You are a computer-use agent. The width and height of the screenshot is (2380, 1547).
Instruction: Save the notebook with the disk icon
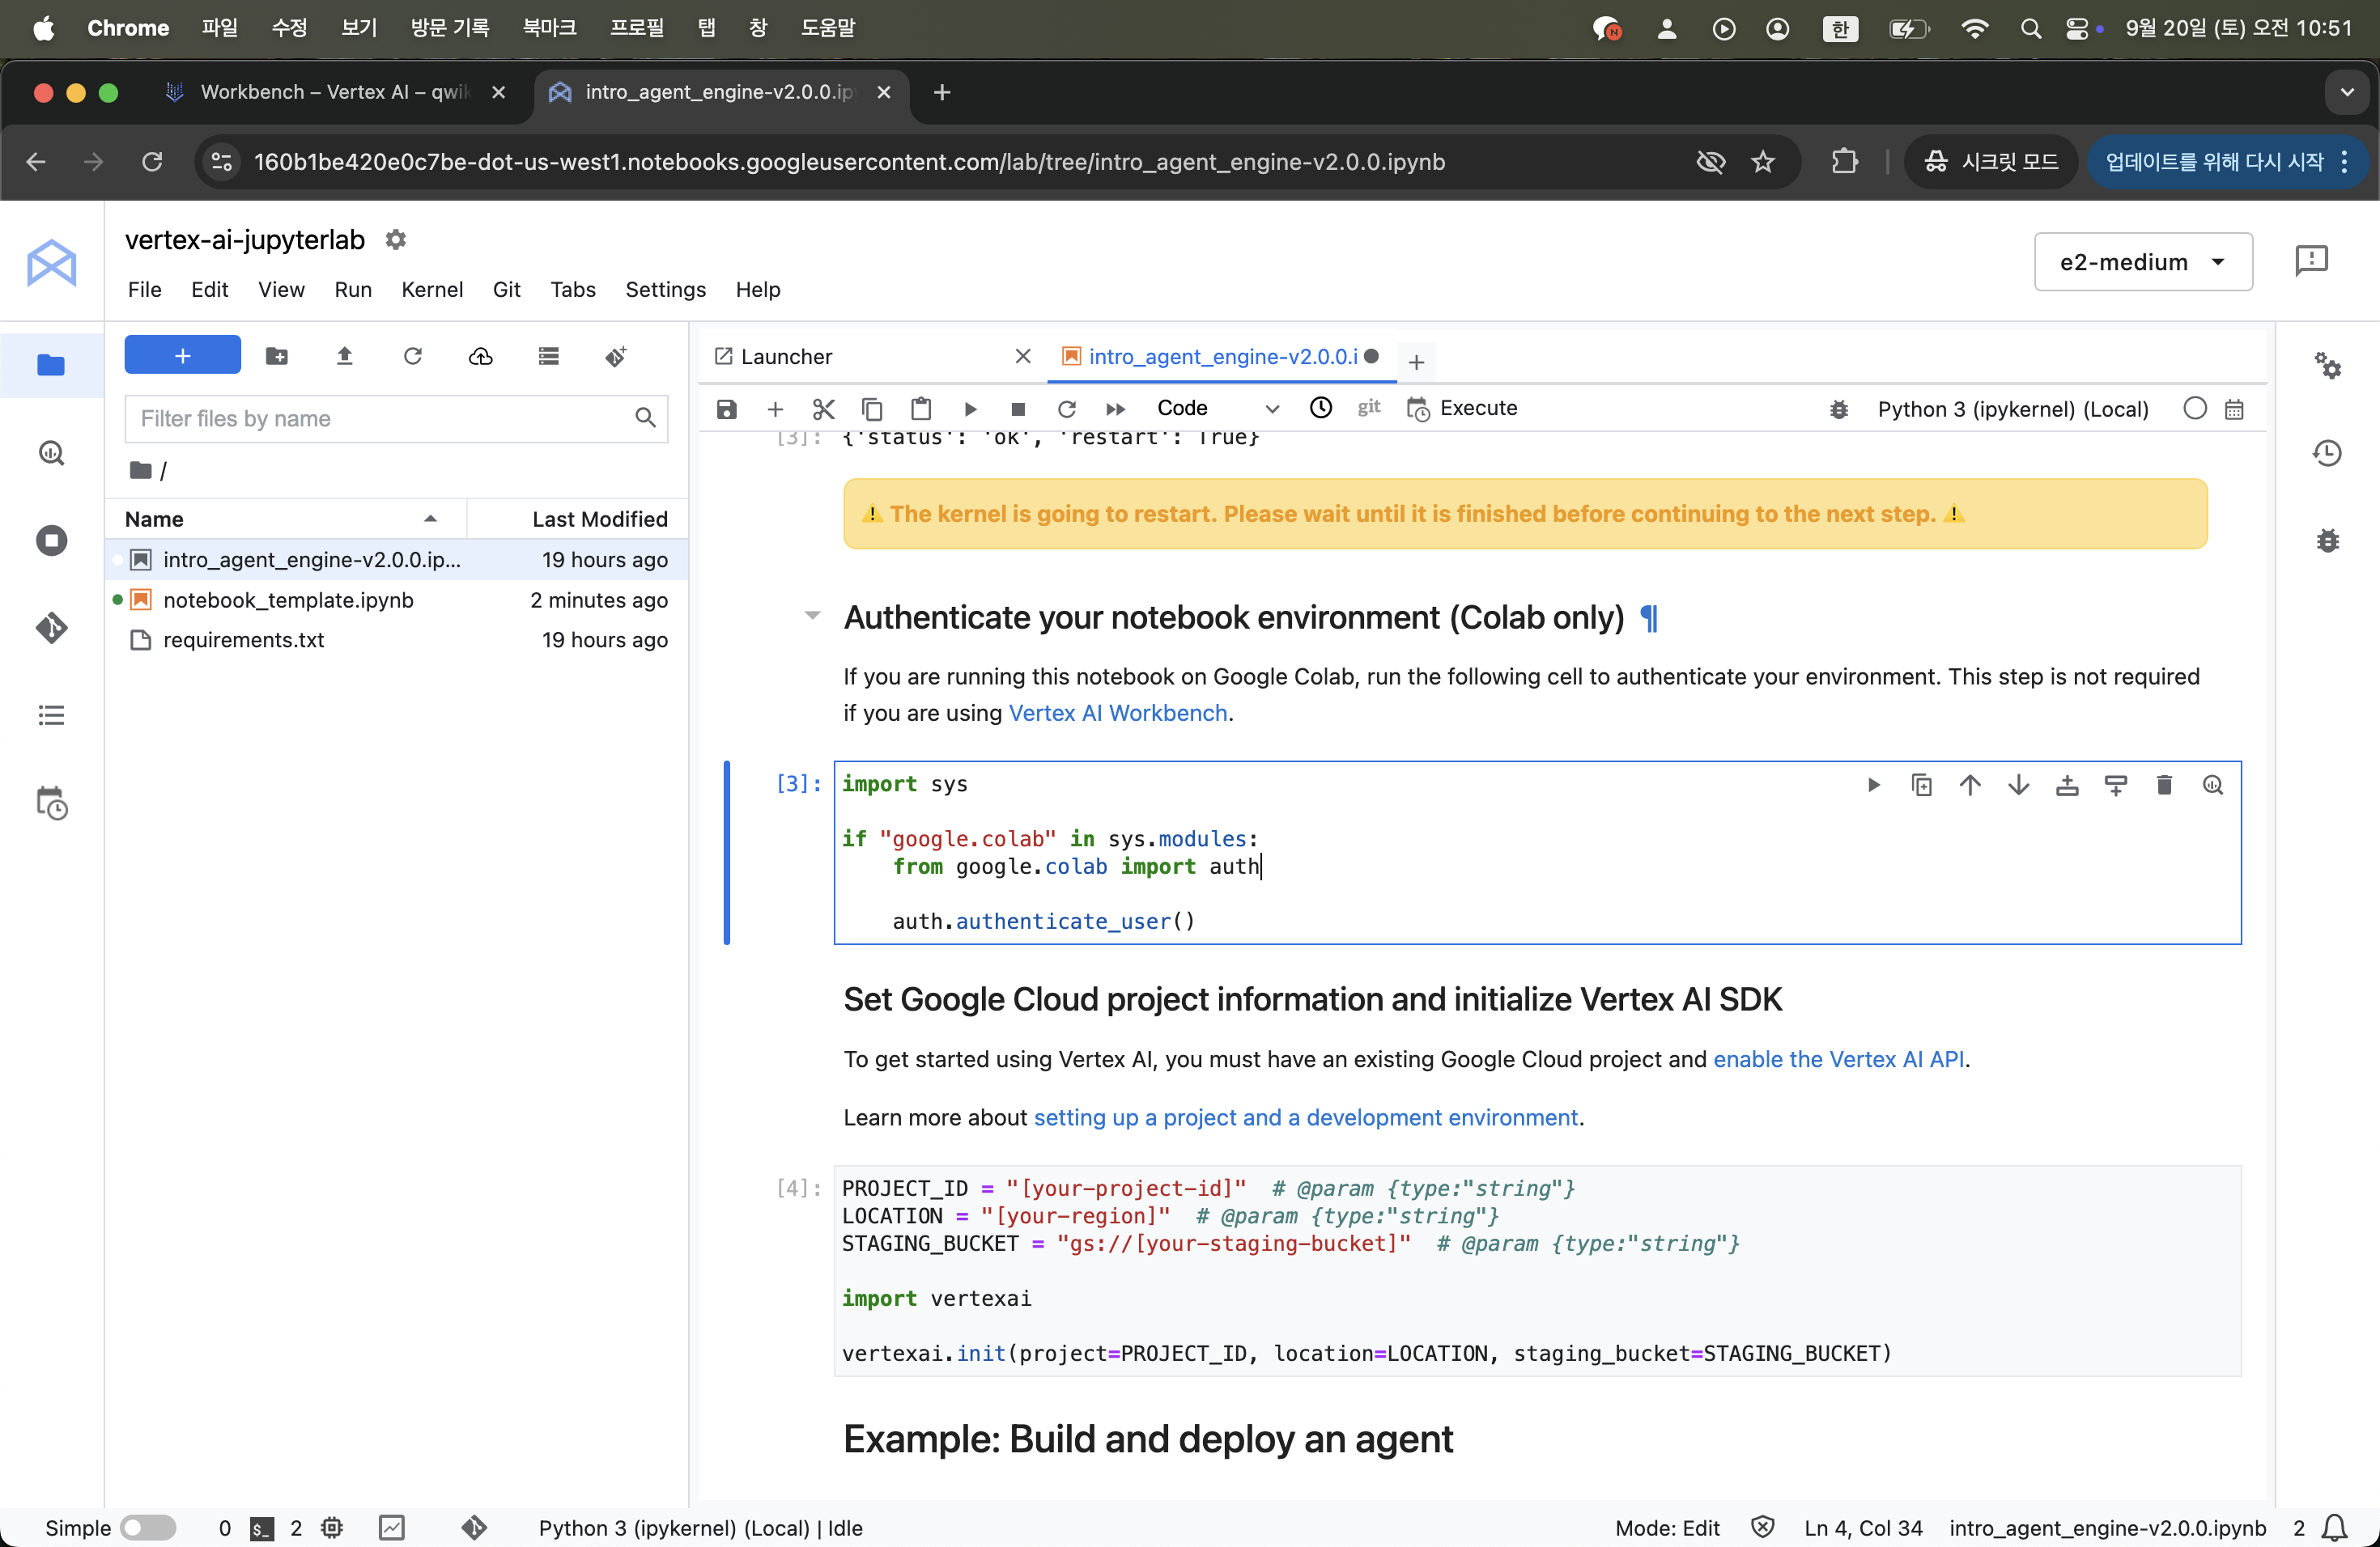click(x=727, y=409)
